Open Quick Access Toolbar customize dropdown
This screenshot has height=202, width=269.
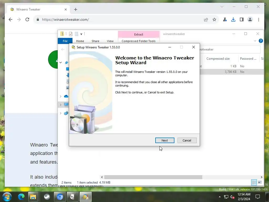click(81, 34)
